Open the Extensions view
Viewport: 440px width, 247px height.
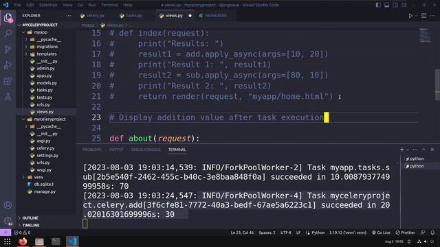point(8,82)
